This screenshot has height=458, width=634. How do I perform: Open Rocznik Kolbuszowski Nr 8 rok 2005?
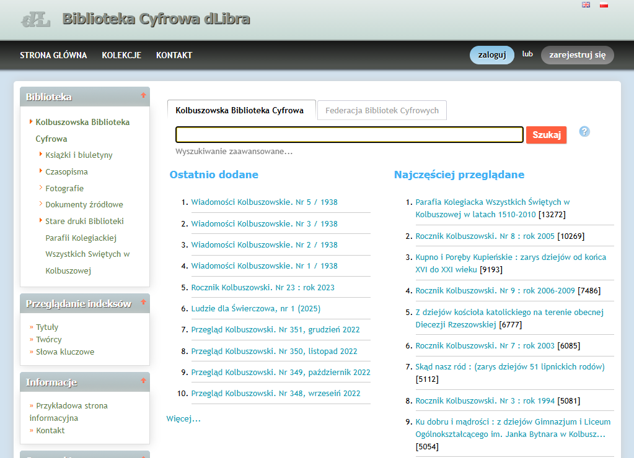pos(485,236)
